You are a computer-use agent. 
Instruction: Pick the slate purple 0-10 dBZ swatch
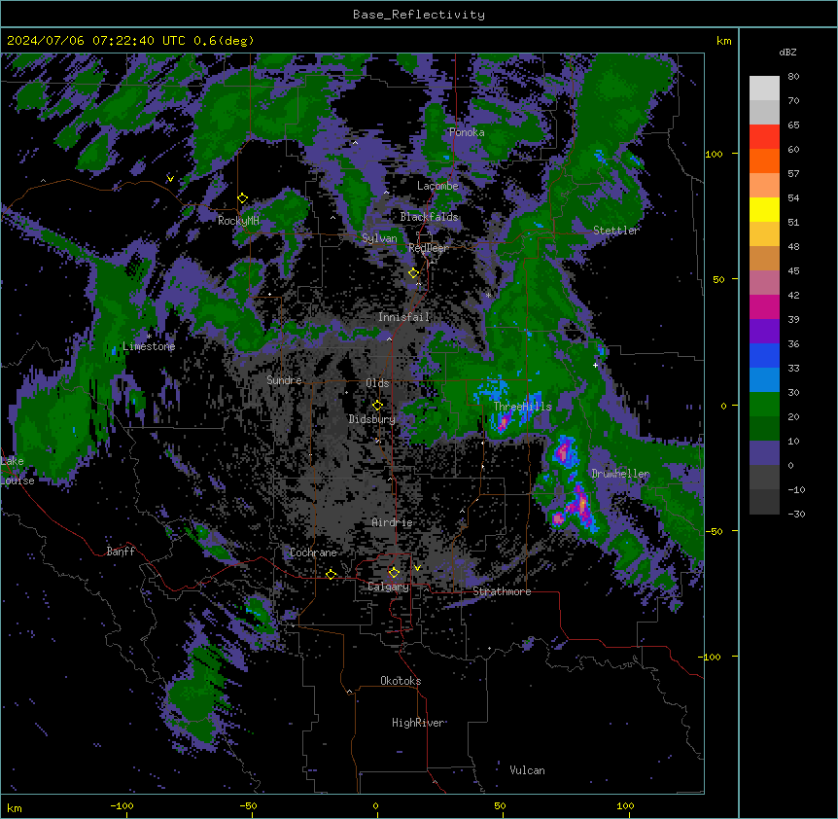[764, 453]
